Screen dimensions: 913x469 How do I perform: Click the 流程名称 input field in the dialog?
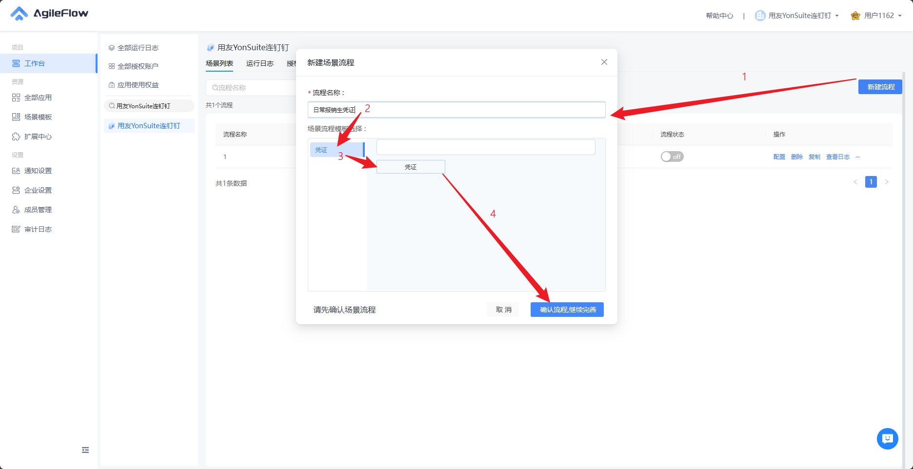coord(456,110)
